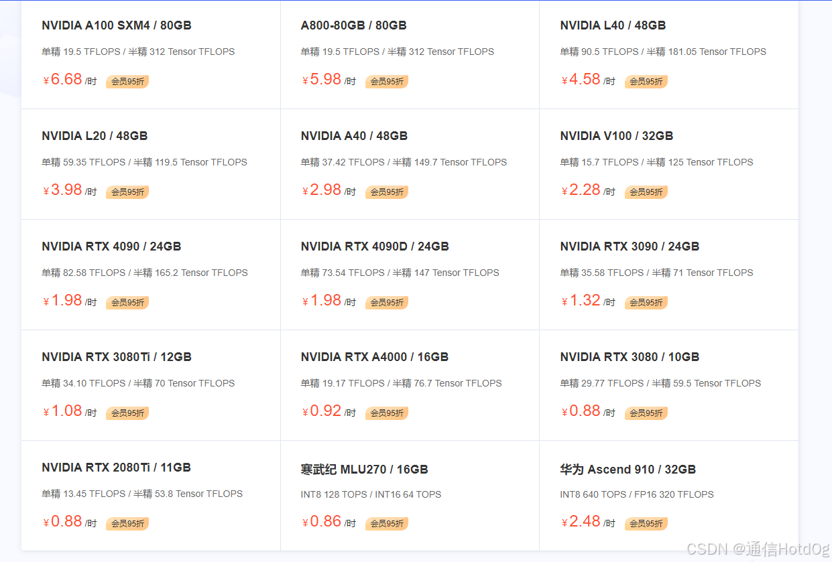Screen dimensions: 832x562
Task: Click the MLU270 spec 'INT8 128 TOPS / INT16 64 TOPS'
Action: (371, 494)
